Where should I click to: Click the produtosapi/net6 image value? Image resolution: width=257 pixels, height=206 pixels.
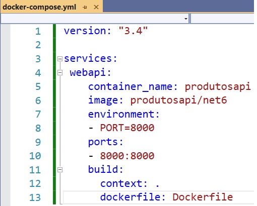click(x=179, y=100)
